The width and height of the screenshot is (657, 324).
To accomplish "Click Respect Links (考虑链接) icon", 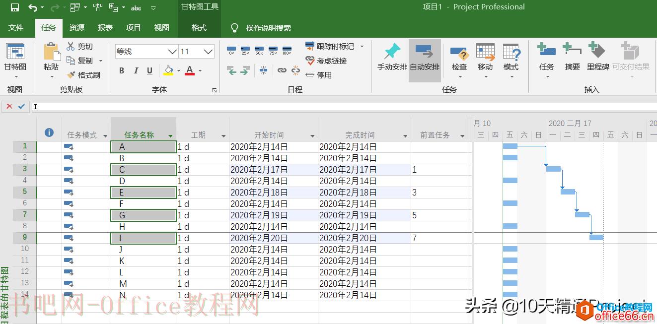I will point(310,61).
